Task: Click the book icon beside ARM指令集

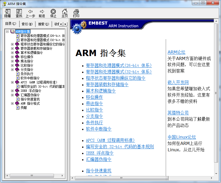Action: coord(12,31)
